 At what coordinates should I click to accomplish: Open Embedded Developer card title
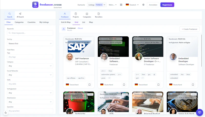[183, 60]
